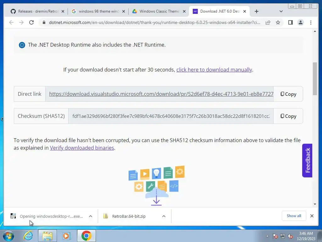Share this page via share icon

(x=268, y=22)
